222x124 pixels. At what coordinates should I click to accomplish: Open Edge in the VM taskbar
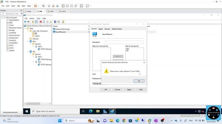tap(91, 111)
